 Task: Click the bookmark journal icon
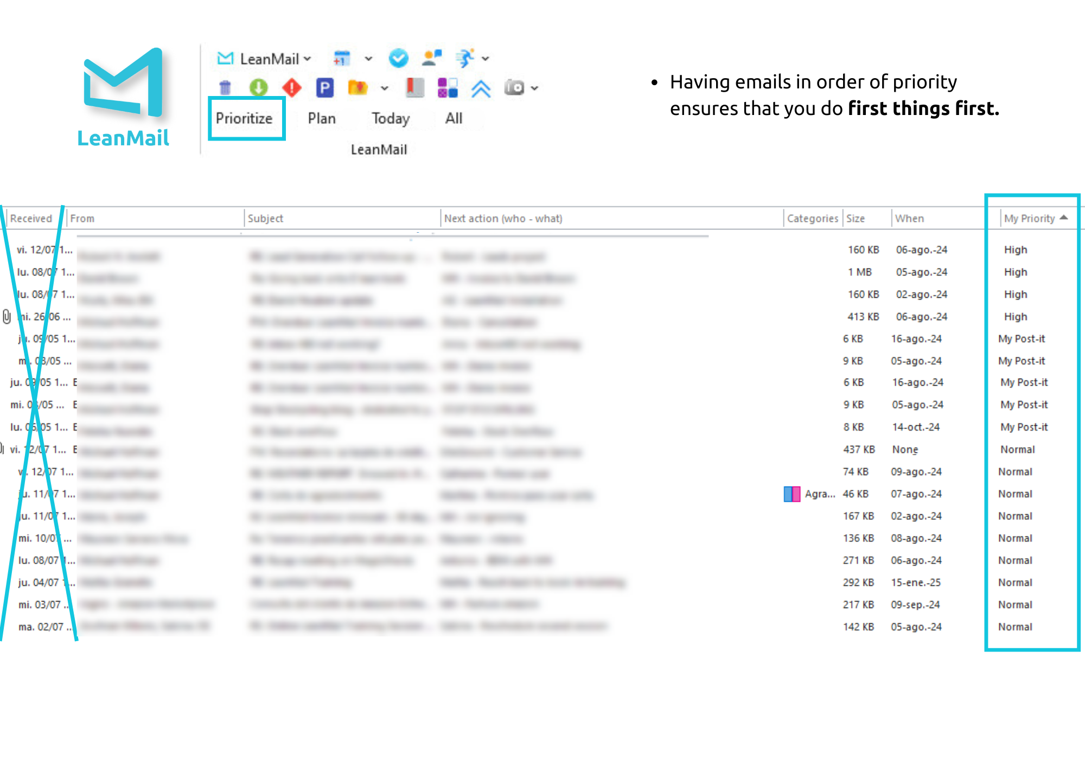415,87
